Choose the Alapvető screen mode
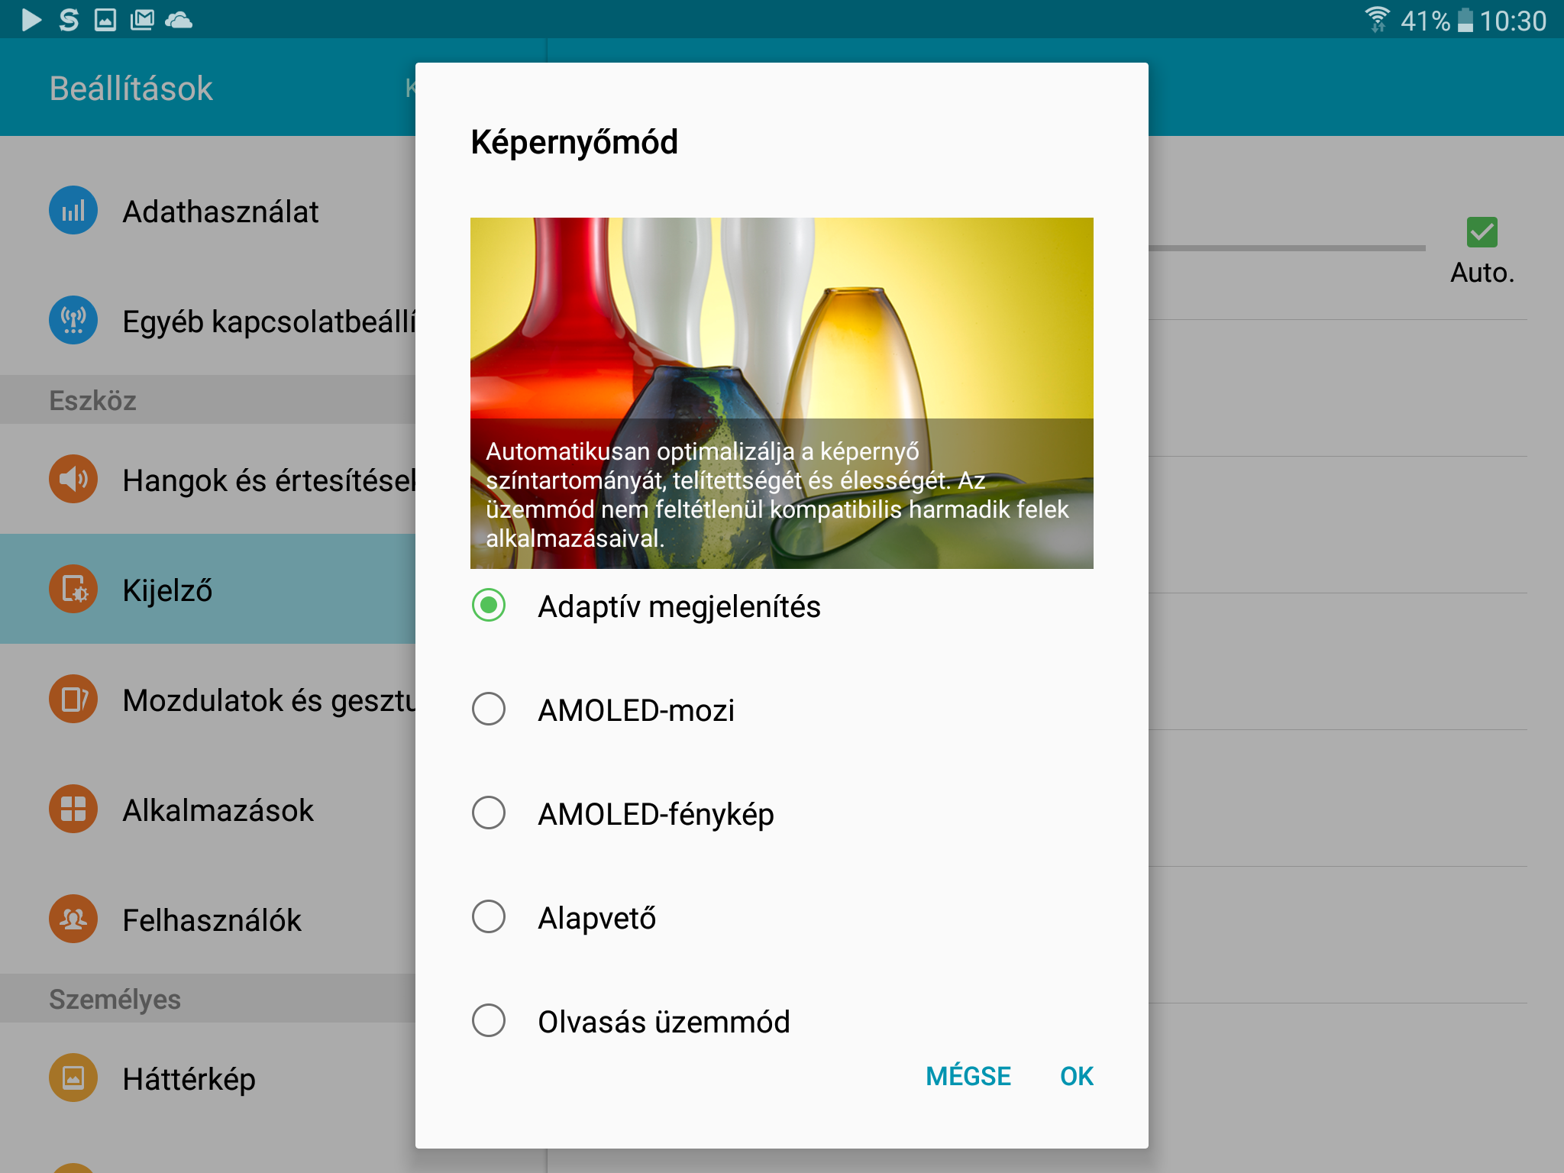 [489, 917]
